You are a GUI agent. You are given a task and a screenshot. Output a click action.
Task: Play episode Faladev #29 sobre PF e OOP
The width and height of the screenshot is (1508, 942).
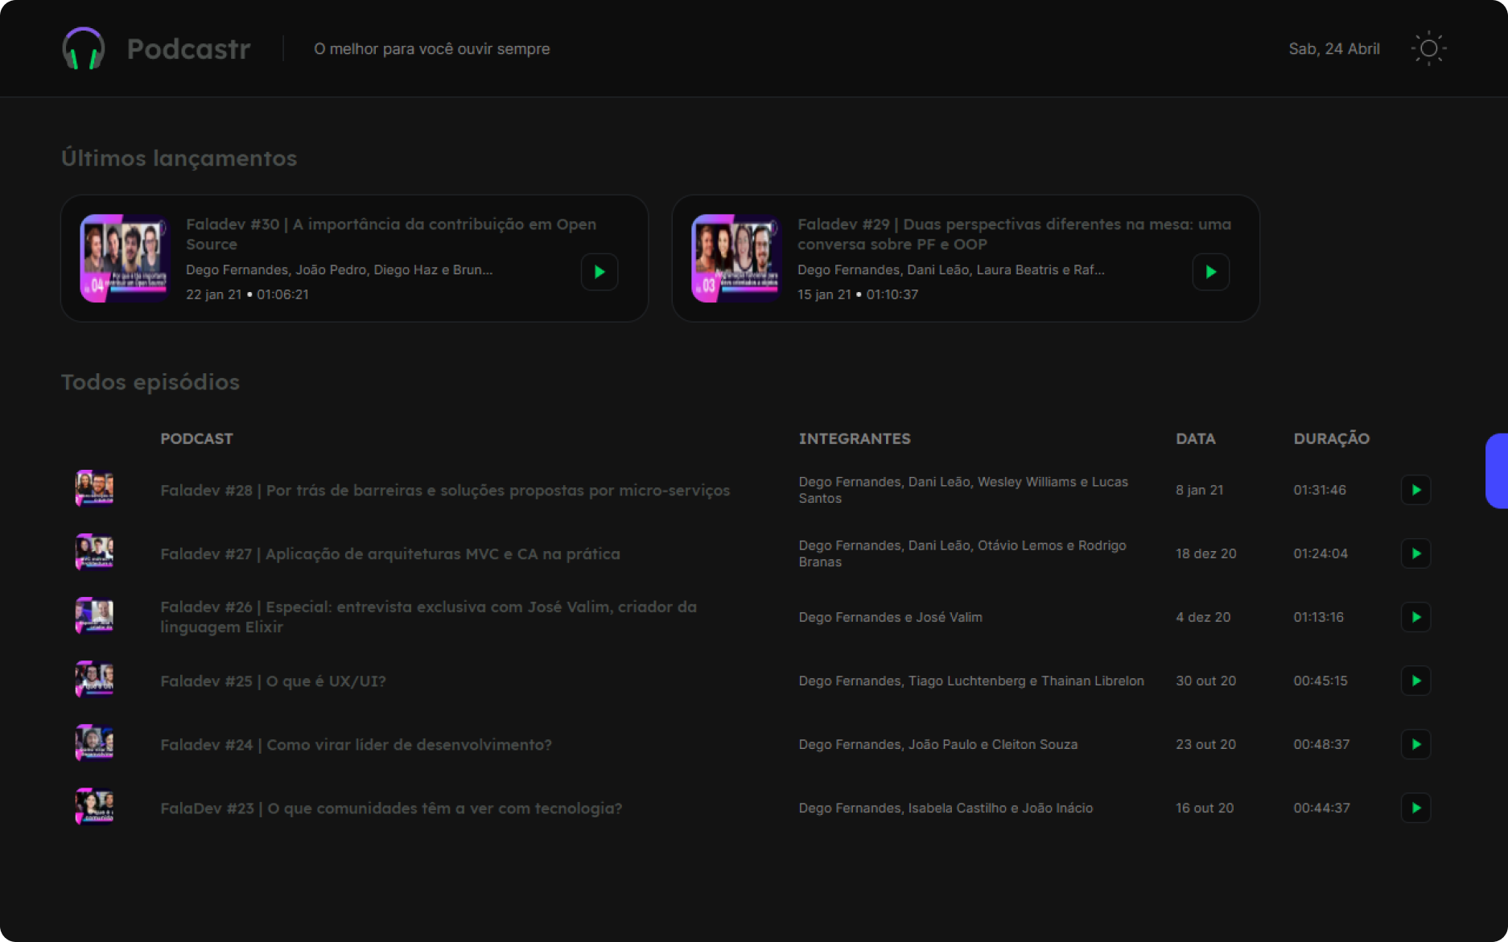1210,272
